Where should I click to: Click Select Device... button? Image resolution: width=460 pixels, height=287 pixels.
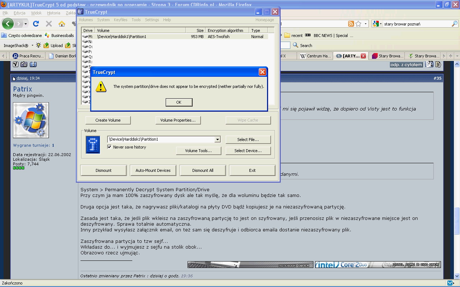click(248, 151)
